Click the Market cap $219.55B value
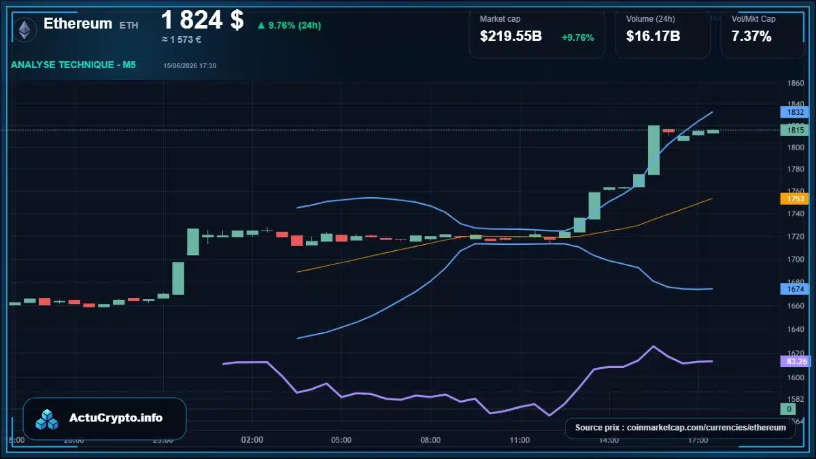The height and width of the screenshot is (459, 816). 511,37
